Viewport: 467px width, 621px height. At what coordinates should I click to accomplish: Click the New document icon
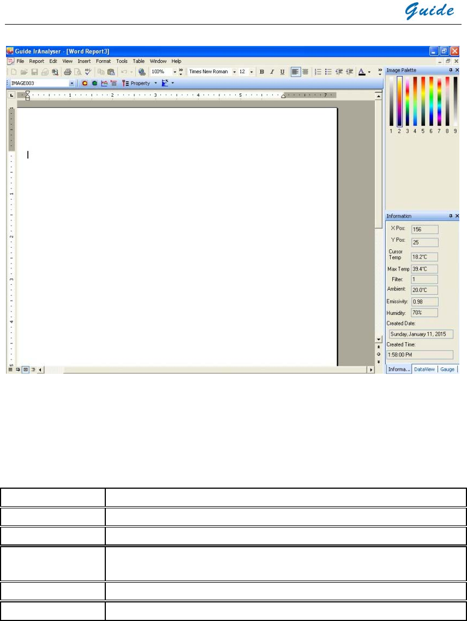[14, 72]
